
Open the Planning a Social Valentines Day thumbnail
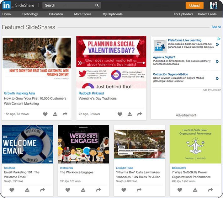pyautogui.click(x=111, y=62)
